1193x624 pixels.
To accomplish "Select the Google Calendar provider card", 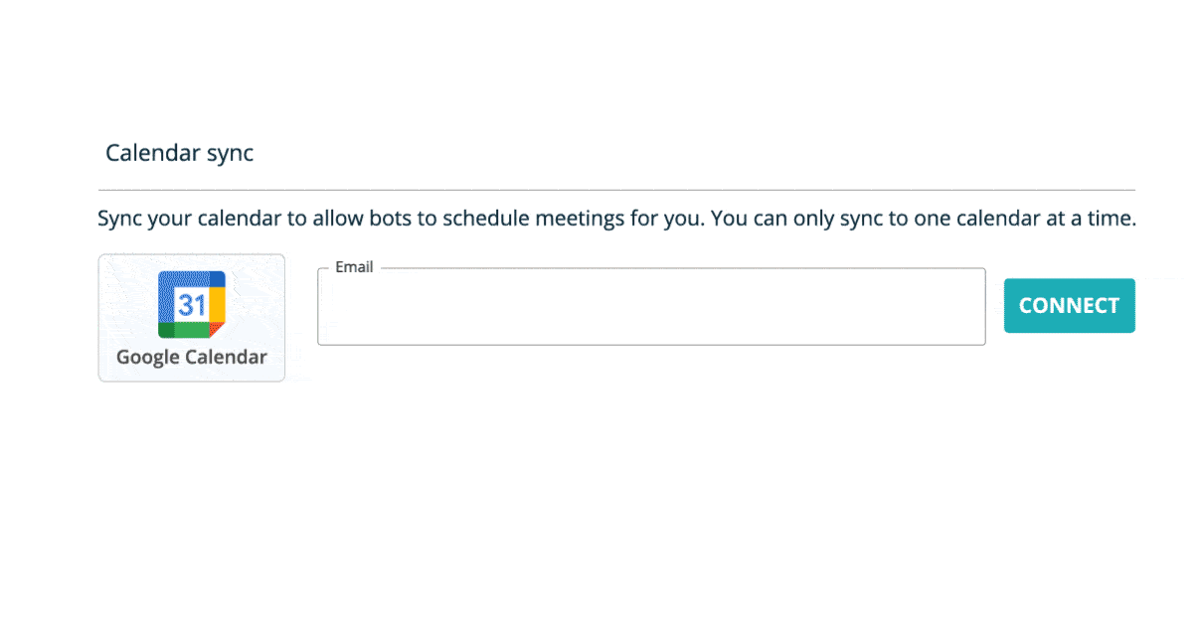I will coord(192,318).
